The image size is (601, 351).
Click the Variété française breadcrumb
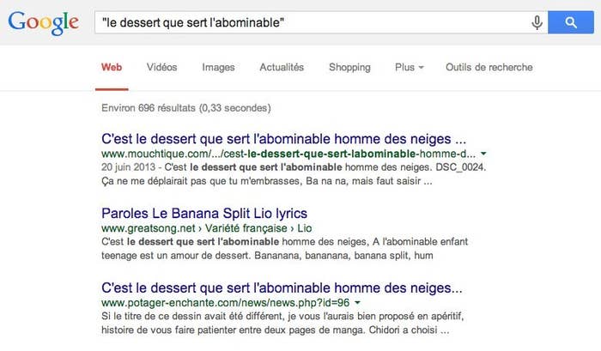[x=246, y=228]
